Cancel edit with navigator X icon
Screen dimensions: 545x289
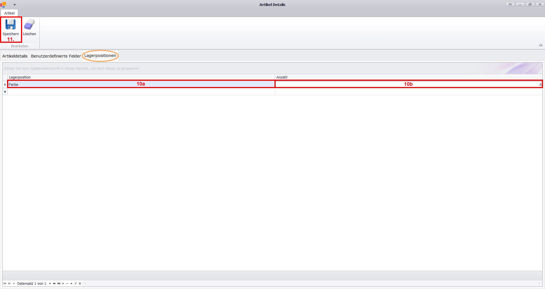80,283
